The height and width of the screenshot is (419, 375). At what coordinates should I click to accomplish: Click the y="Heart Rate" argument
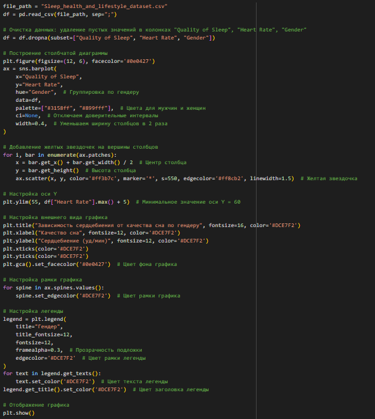click(x=39, y=85)
